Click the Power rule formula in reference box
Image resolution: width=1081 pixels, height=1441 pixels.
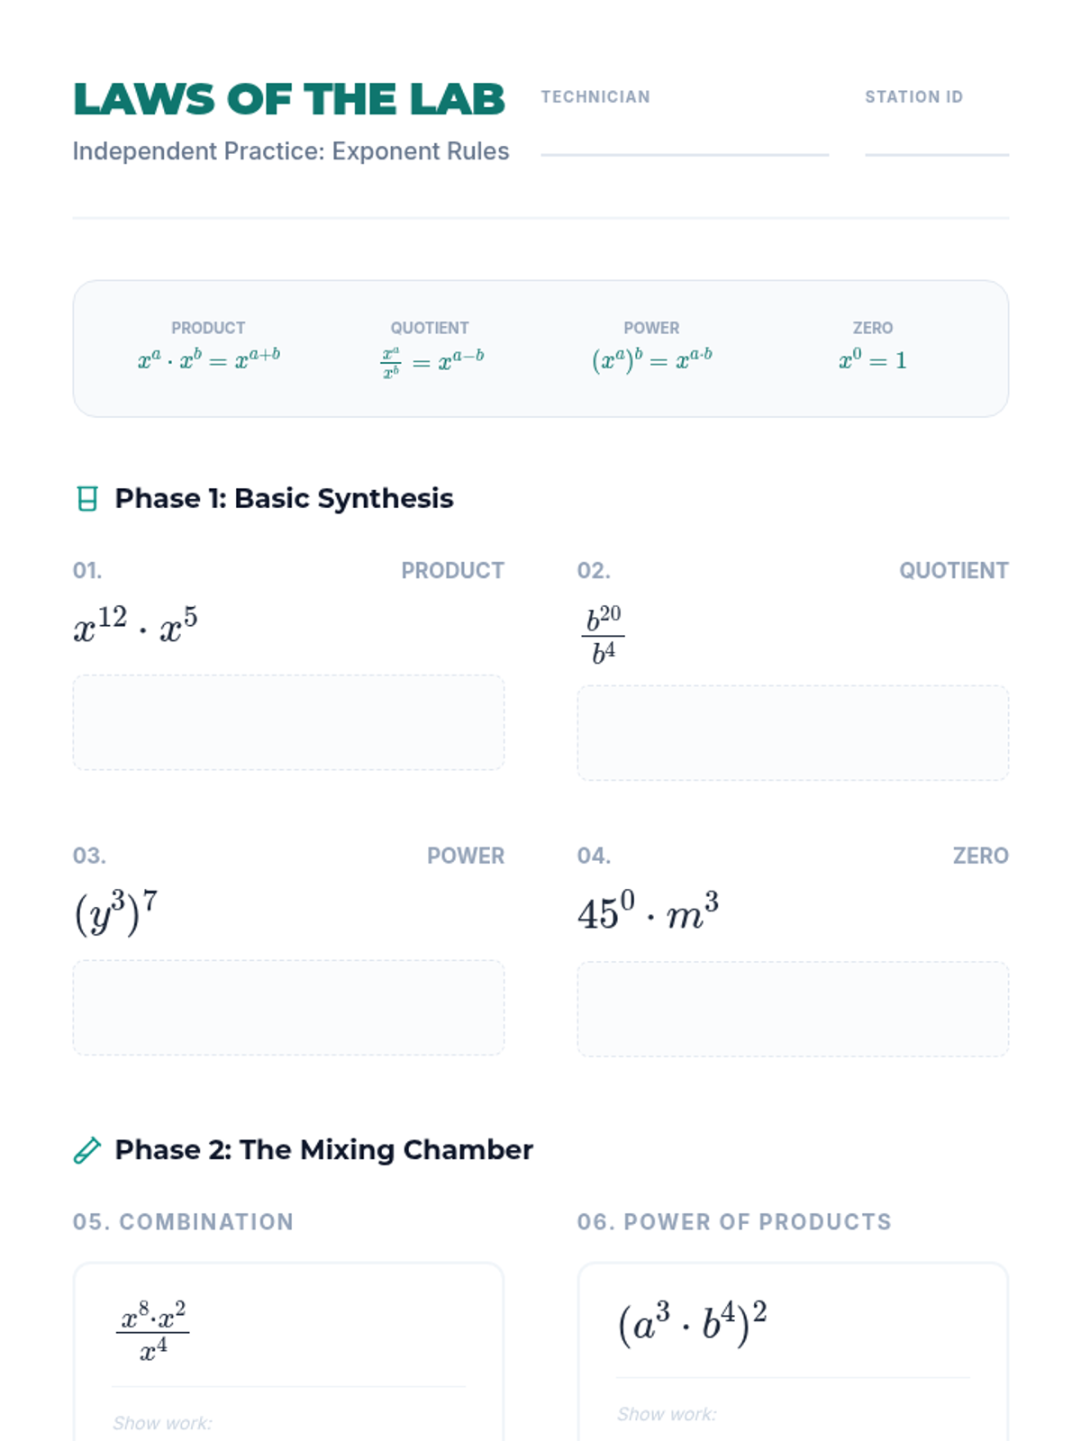click(x=651, y=359)
